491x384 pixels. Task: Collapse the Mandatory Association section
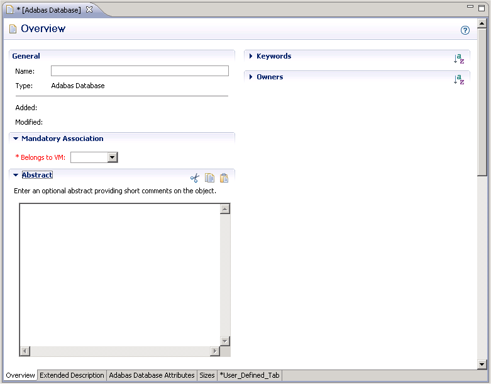[x=16, y=138]
